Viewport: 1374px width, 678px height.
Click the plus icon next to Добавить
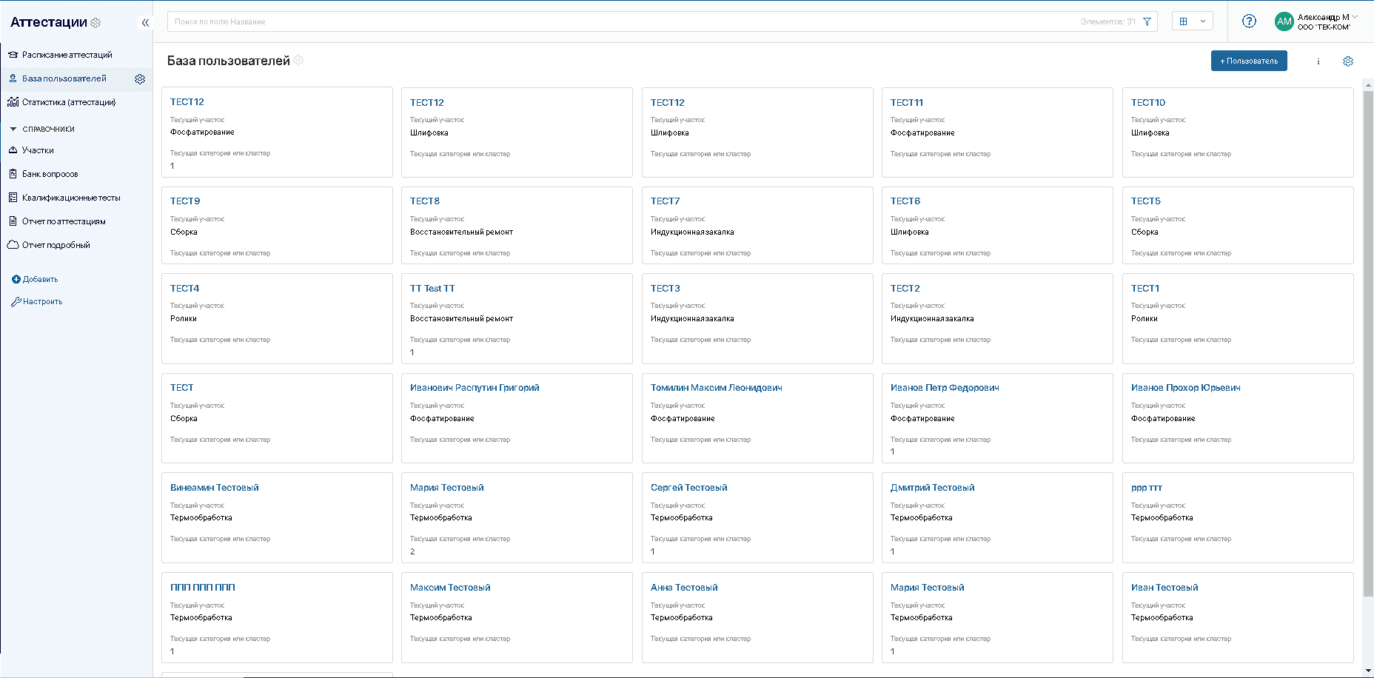click(x=16, y=279)
